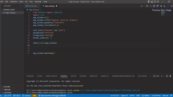Screen dimensions: 173x97
Task: Split the editor to the right
Action: [x=171, y=6]
